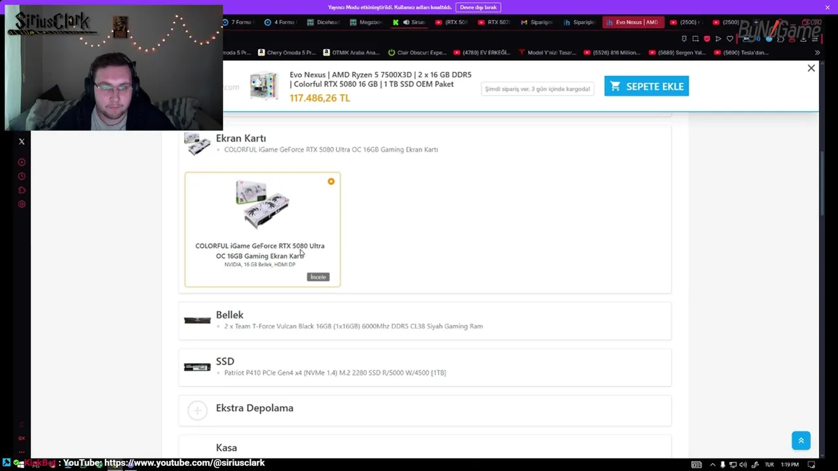Open Settings gear icon in sidebar
The width and height of the screenshot is (838, 471).
pos(22,204)
